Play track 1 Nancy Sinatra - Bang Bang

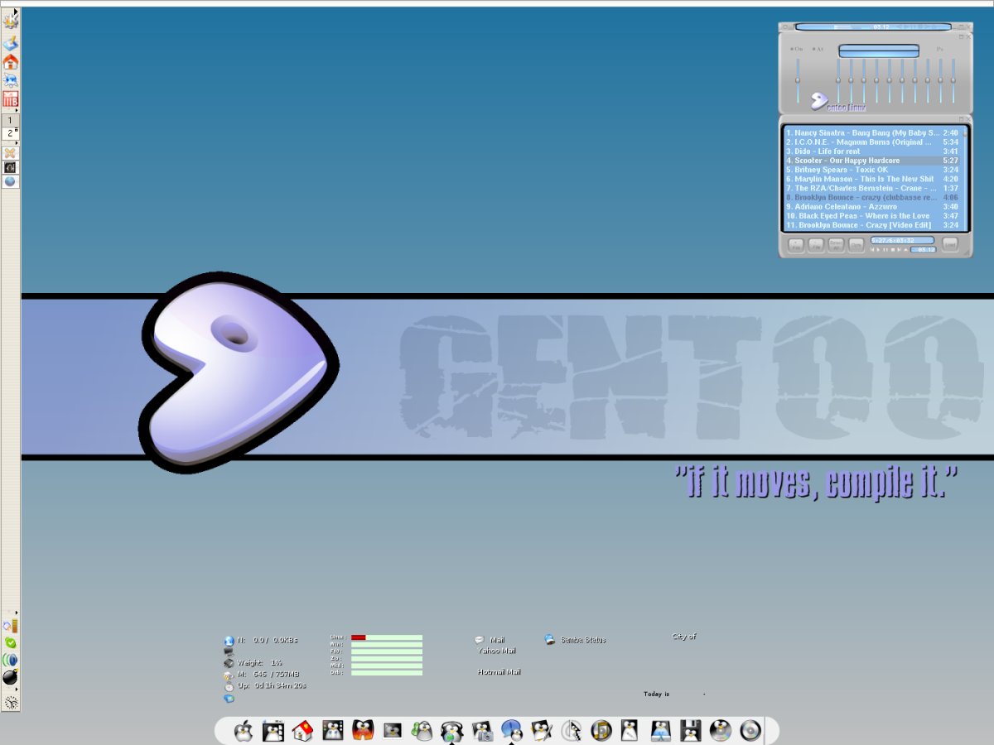872,132
